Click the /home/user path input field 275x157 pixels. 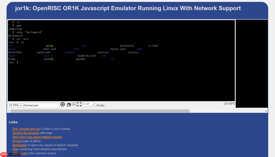42,105
